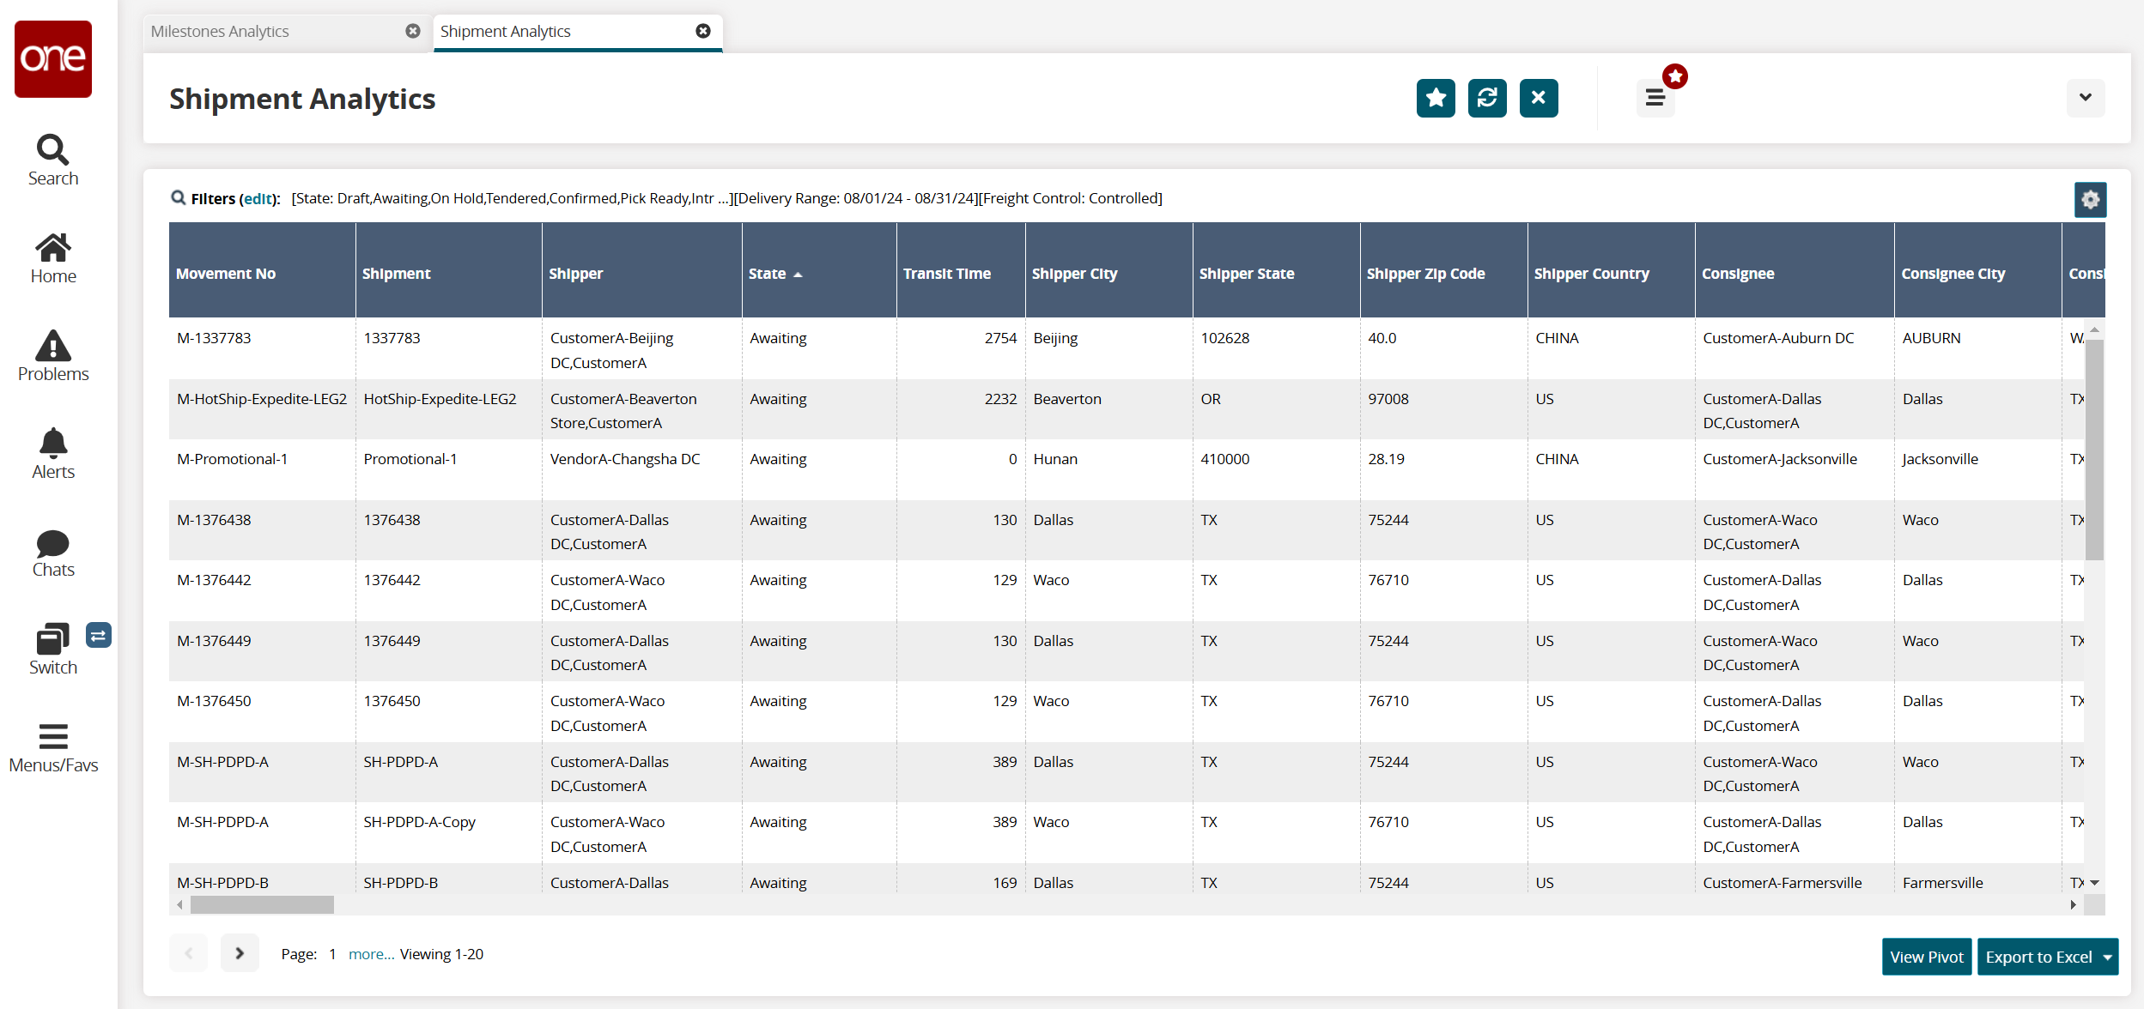
Task: Go to previous page arrow
Action: coord(189,953)
